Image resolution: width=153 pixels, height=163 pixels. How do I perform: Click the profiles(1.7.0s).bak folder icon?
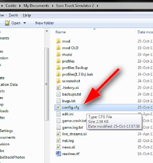click(58, 74)
